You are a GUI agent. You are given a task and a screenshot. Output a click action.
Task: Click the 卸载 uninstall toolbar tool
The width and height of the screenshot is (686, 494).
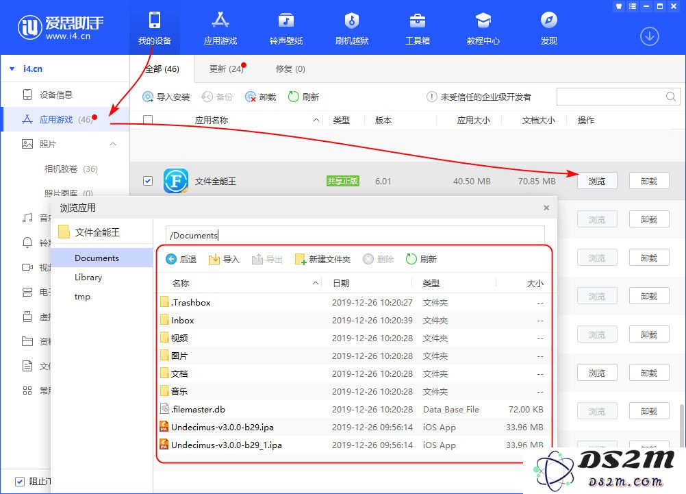click(261, 97)
